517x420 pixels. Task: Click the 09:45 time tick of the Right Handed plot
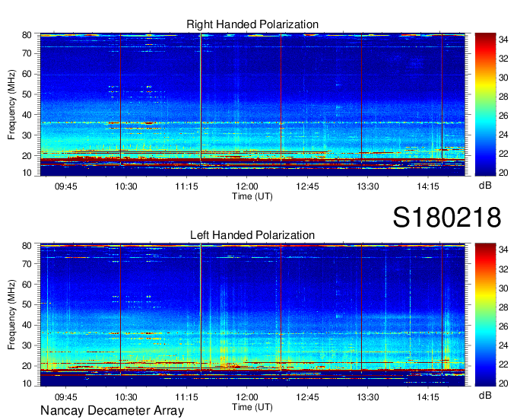65,186
